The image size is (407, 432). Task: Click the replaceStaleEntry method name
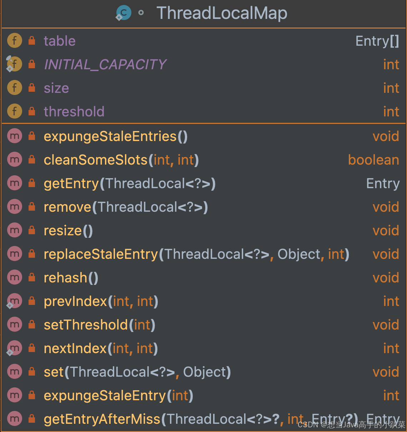[101, 254]
